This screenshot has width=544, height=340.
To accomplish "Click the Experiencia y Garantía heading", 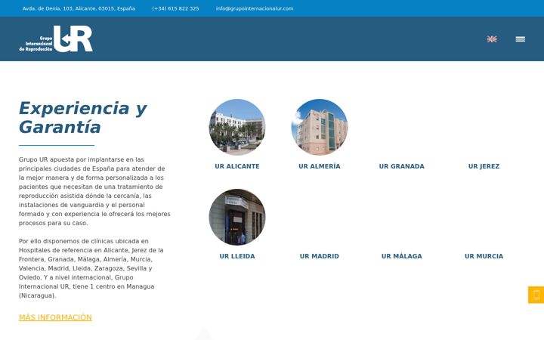I will point(82,117).
